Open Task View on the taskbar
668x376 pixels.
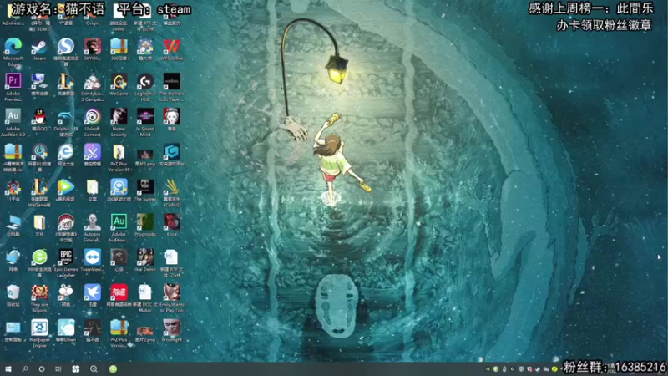pos(58,369)
